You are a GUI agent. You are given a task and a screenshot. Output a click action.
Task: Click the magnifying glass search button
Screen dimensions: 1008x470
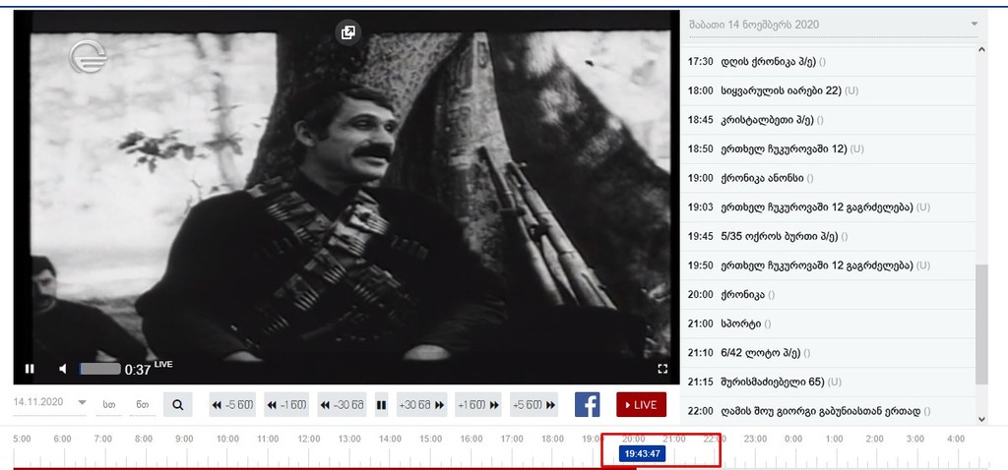click(x=178, y=405)
